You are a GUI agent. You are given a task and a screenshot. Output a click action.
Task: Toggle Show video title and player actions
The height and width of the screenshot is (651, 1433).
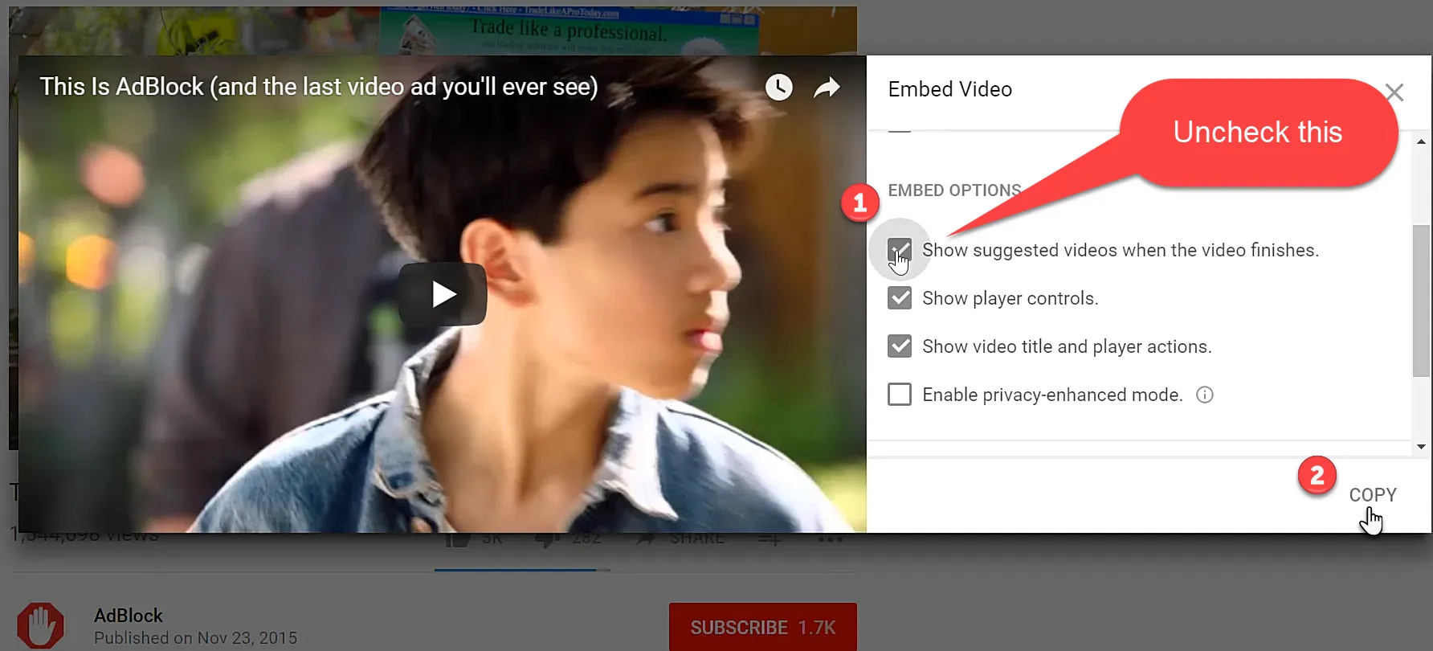tap(900, 346)
